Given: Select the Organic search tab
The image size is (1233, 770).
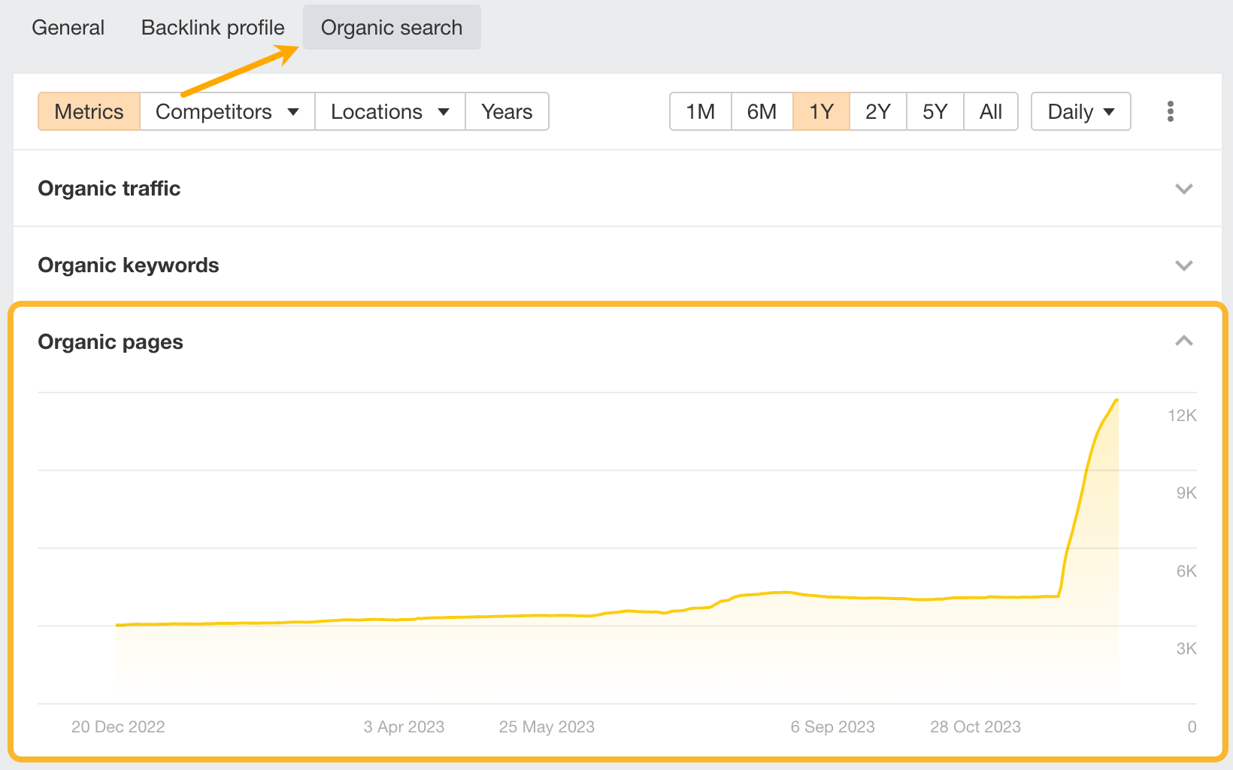Looking at the screenshot, I should pyautogui.click(x=391, y=27).
